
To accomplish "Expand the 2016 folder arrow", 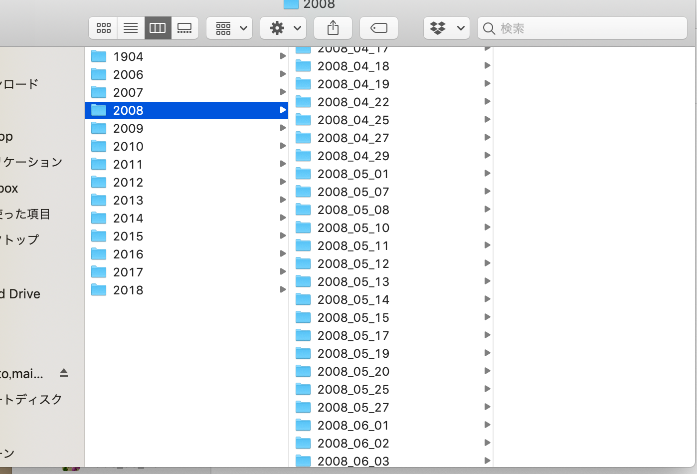I will pos(283,253).
